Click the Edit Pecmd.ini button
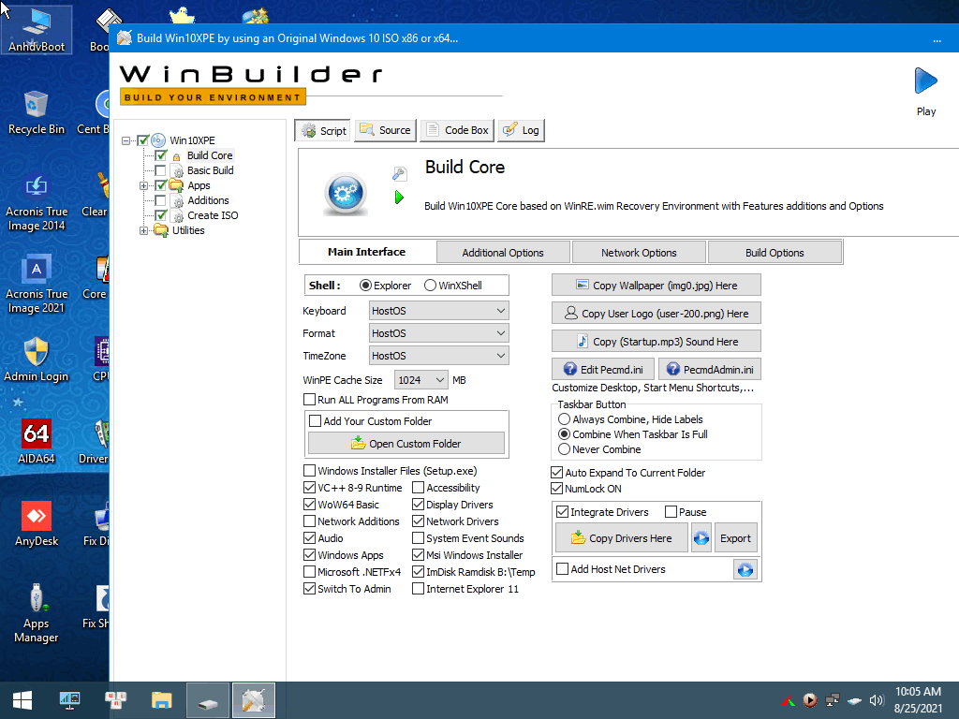The height and width of the screenshot is (719, 959). point(603,369)
